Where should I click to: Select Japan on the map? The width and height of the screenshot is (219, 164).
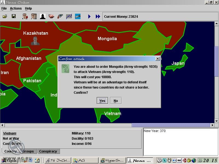pyautogui.click(x=178, y=63)
